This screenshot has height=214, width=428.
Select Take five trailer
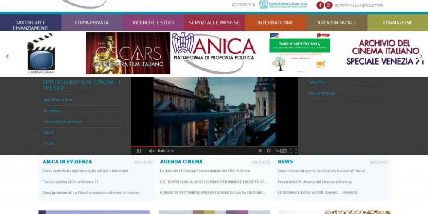316,82
